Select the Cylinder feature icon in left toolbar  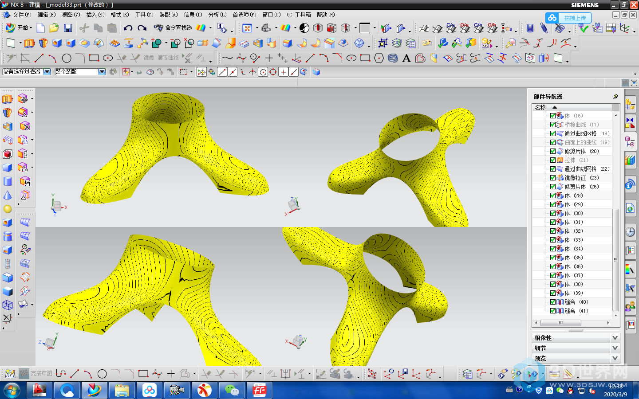coord(8,181)
